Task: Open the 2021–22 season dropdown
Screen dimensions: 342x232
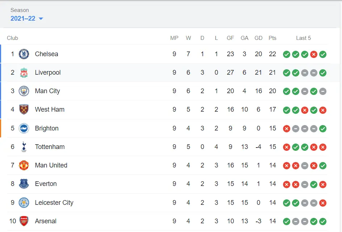Action: [23, 18]
